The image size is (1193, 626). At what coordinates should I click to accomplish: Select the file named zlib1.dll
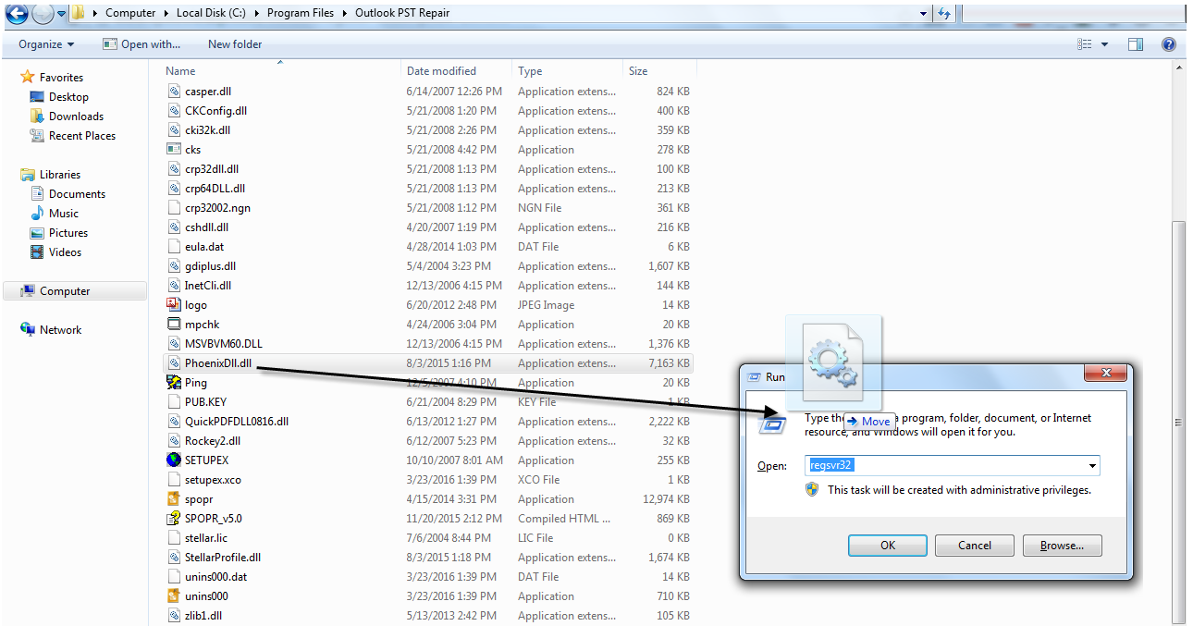pos(203,616)
